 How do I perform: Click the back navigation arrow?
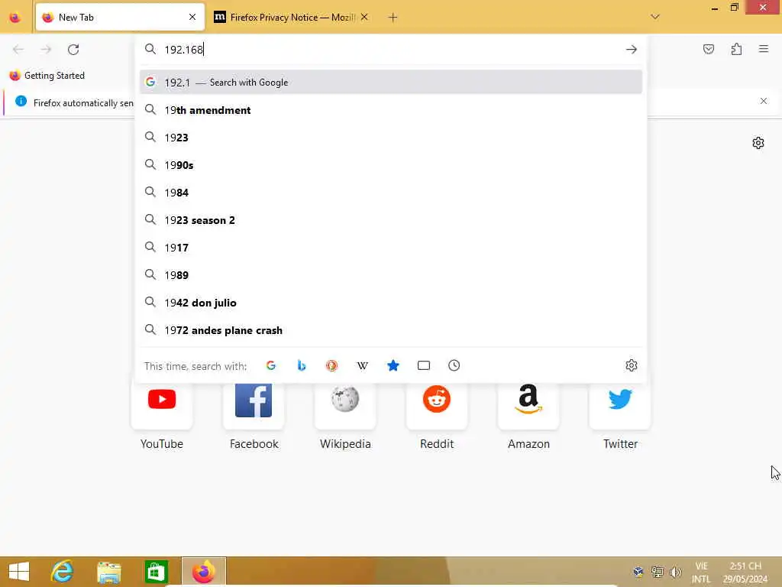click(18, 50)
